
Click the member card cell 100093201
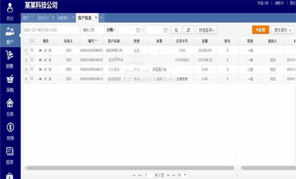tap(182, 60)
